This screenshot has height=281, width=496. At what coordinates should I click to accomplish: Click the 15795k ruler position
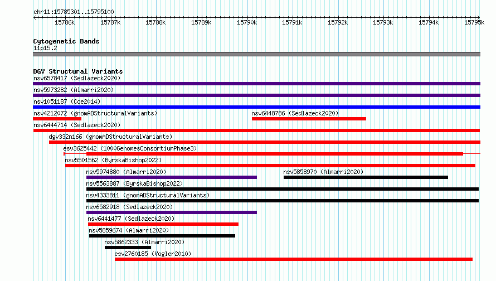pos(474,22)
